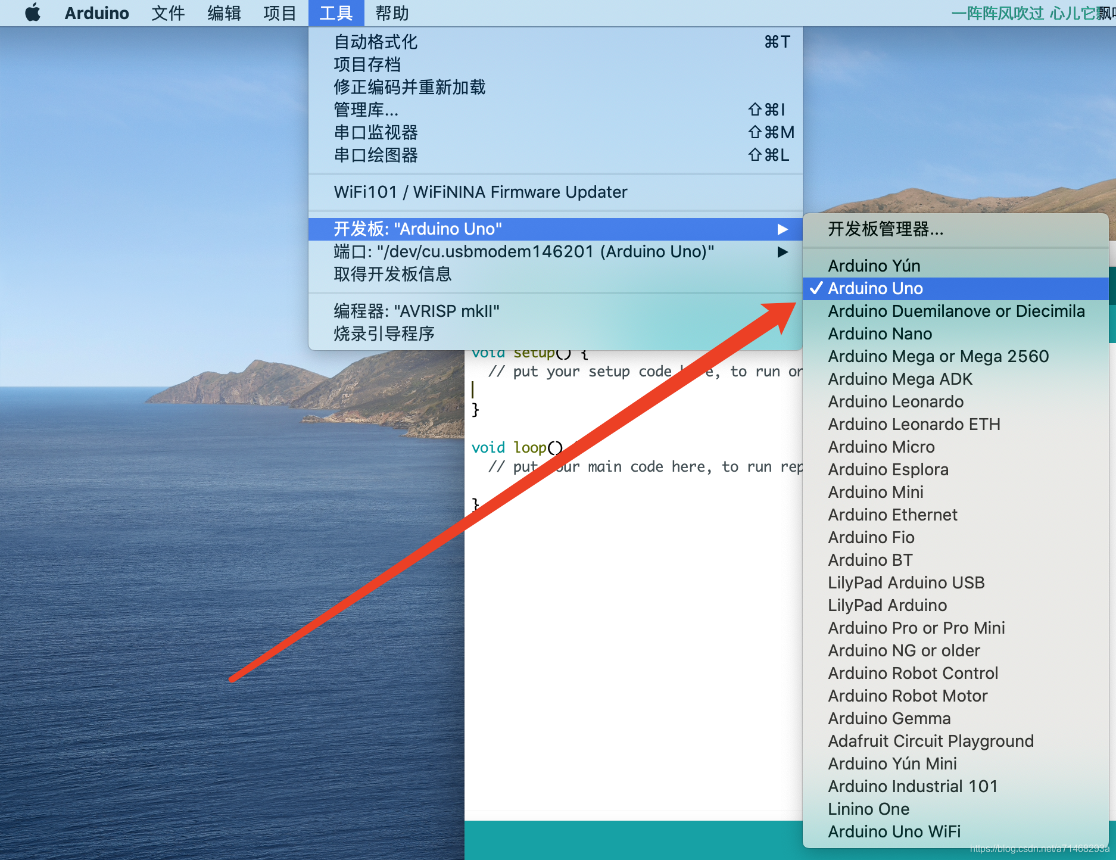Expand the 开发板: "Arduino Uno" submenu arrow
This screenshot has width=1116, height=860.
(783, 229)
